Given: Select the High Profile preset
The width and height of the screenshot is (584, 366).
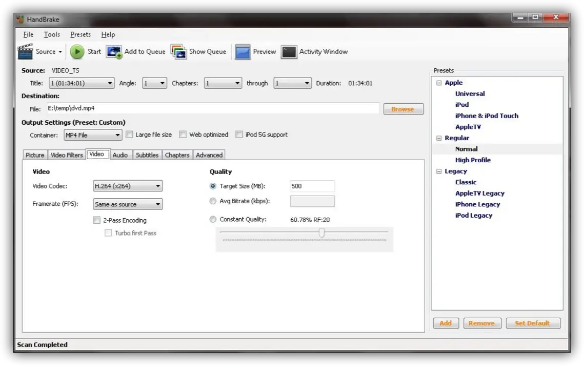Looking at the screenshot, I should (x=473, y=160).
